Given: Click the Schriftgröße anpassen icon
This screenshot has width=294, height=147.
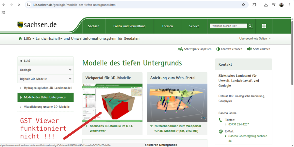Looking at the screenshot, I should point(180,49).
